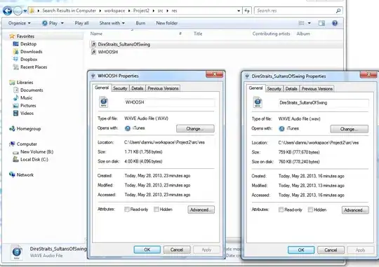
Task: Click the audio icon beside WHOOSH file row
Action: click(x=93, y=52)
